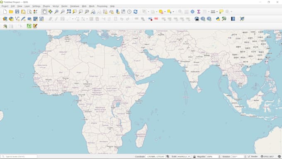This screenshot has height=159, width=282.
Task: Click the EPSG:3857 CRS button
Action: 267,157
